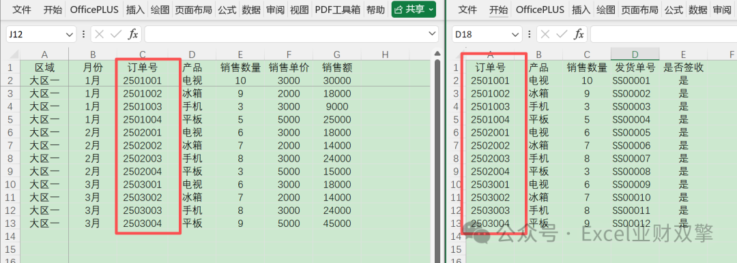
Task: Click the 9000 sales amount cell
Action: pos(337,106)
